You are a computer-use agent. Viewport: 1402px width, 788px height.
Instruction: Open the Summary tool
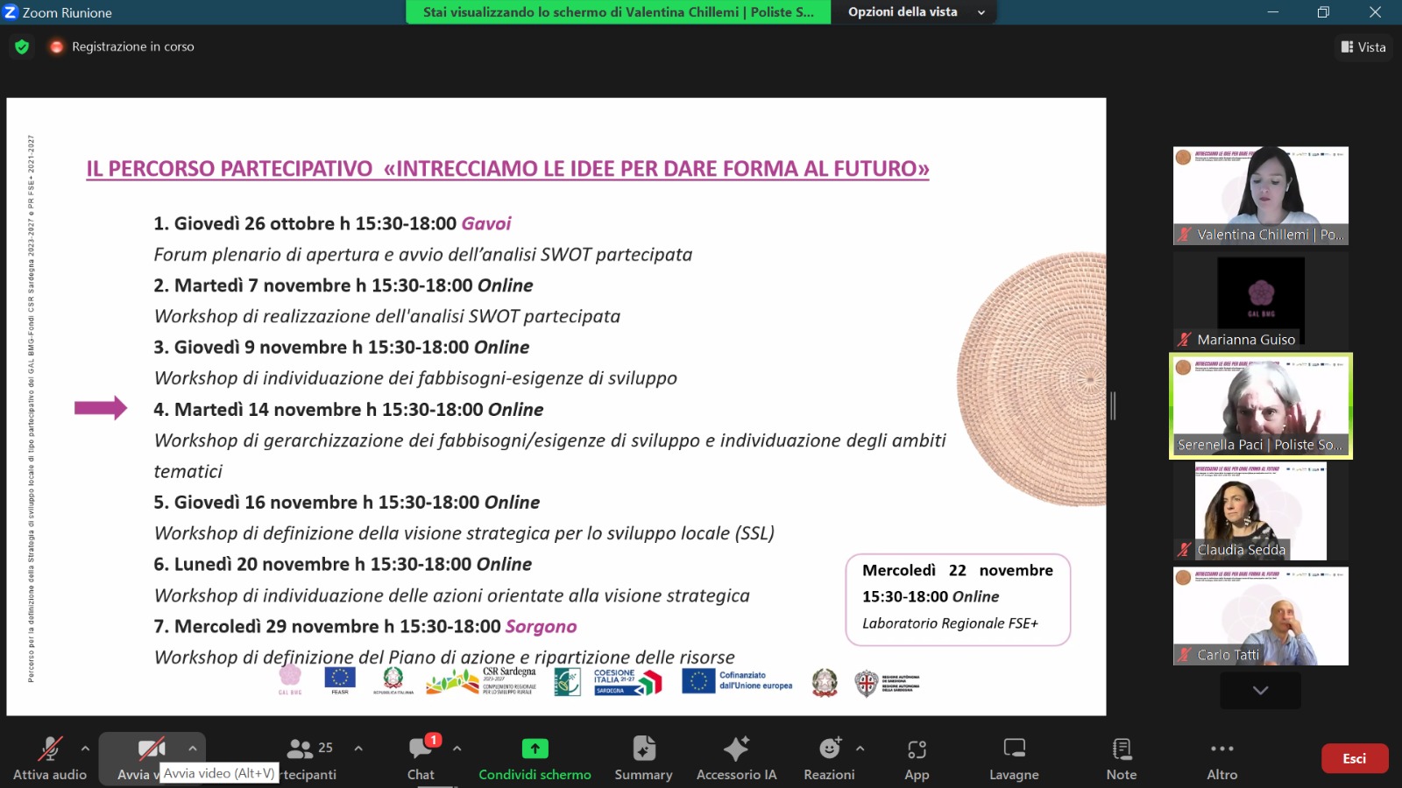[643, 749]
